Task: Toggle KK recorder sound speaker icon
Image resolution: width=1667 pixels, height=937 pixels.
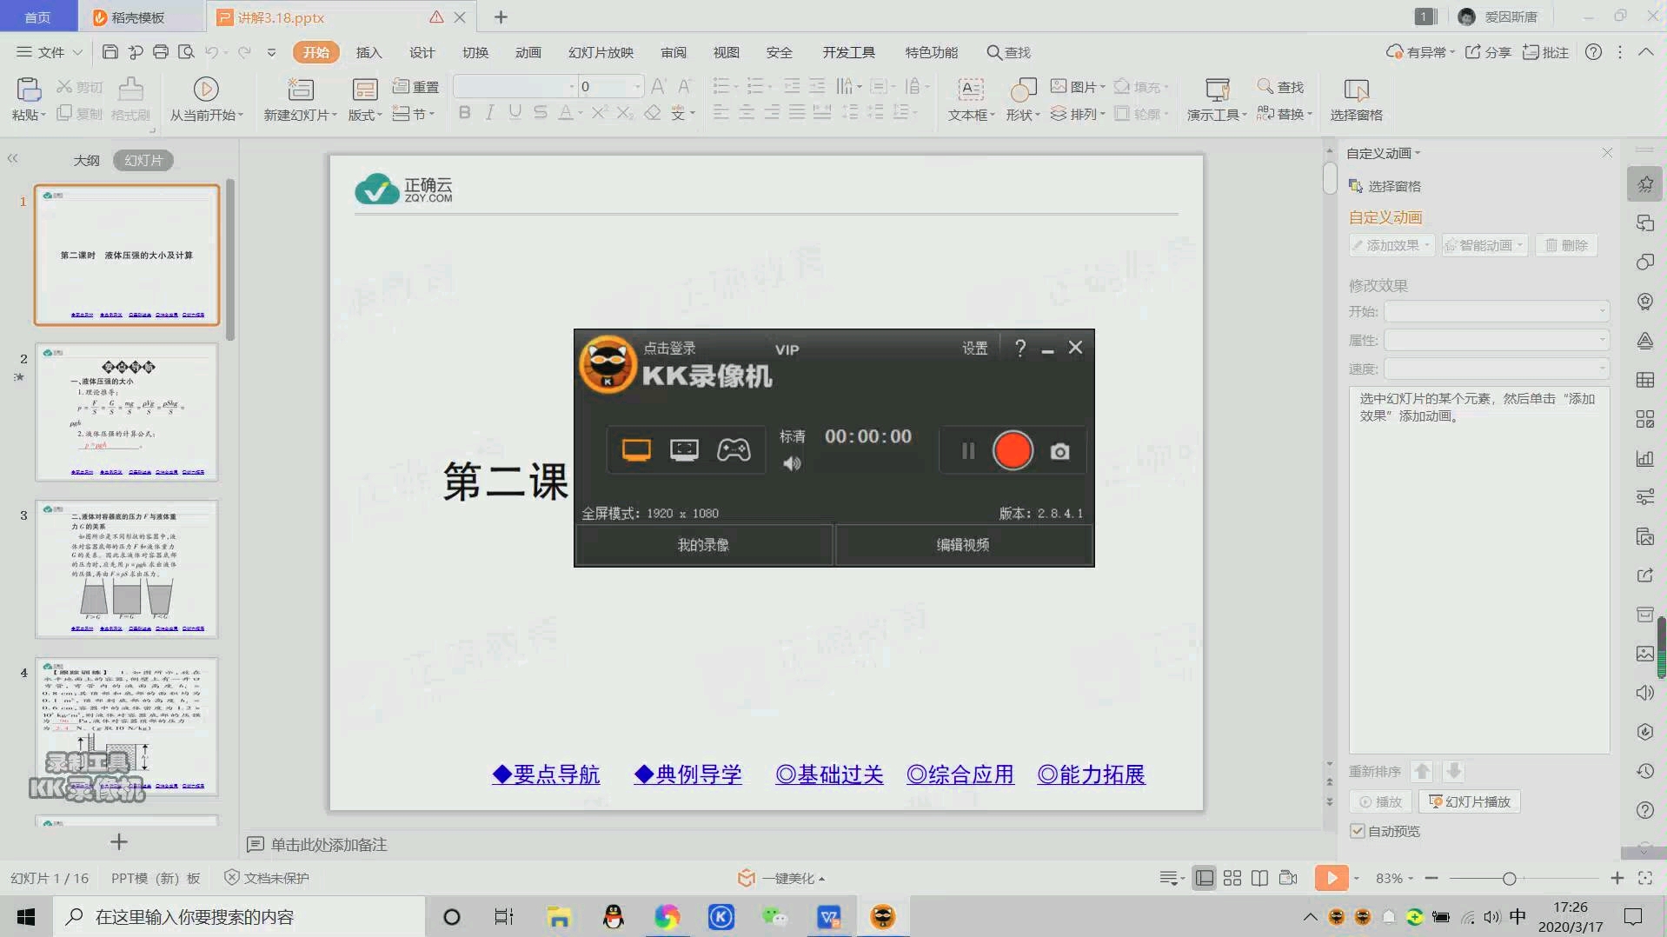Action: click(791, 463)
